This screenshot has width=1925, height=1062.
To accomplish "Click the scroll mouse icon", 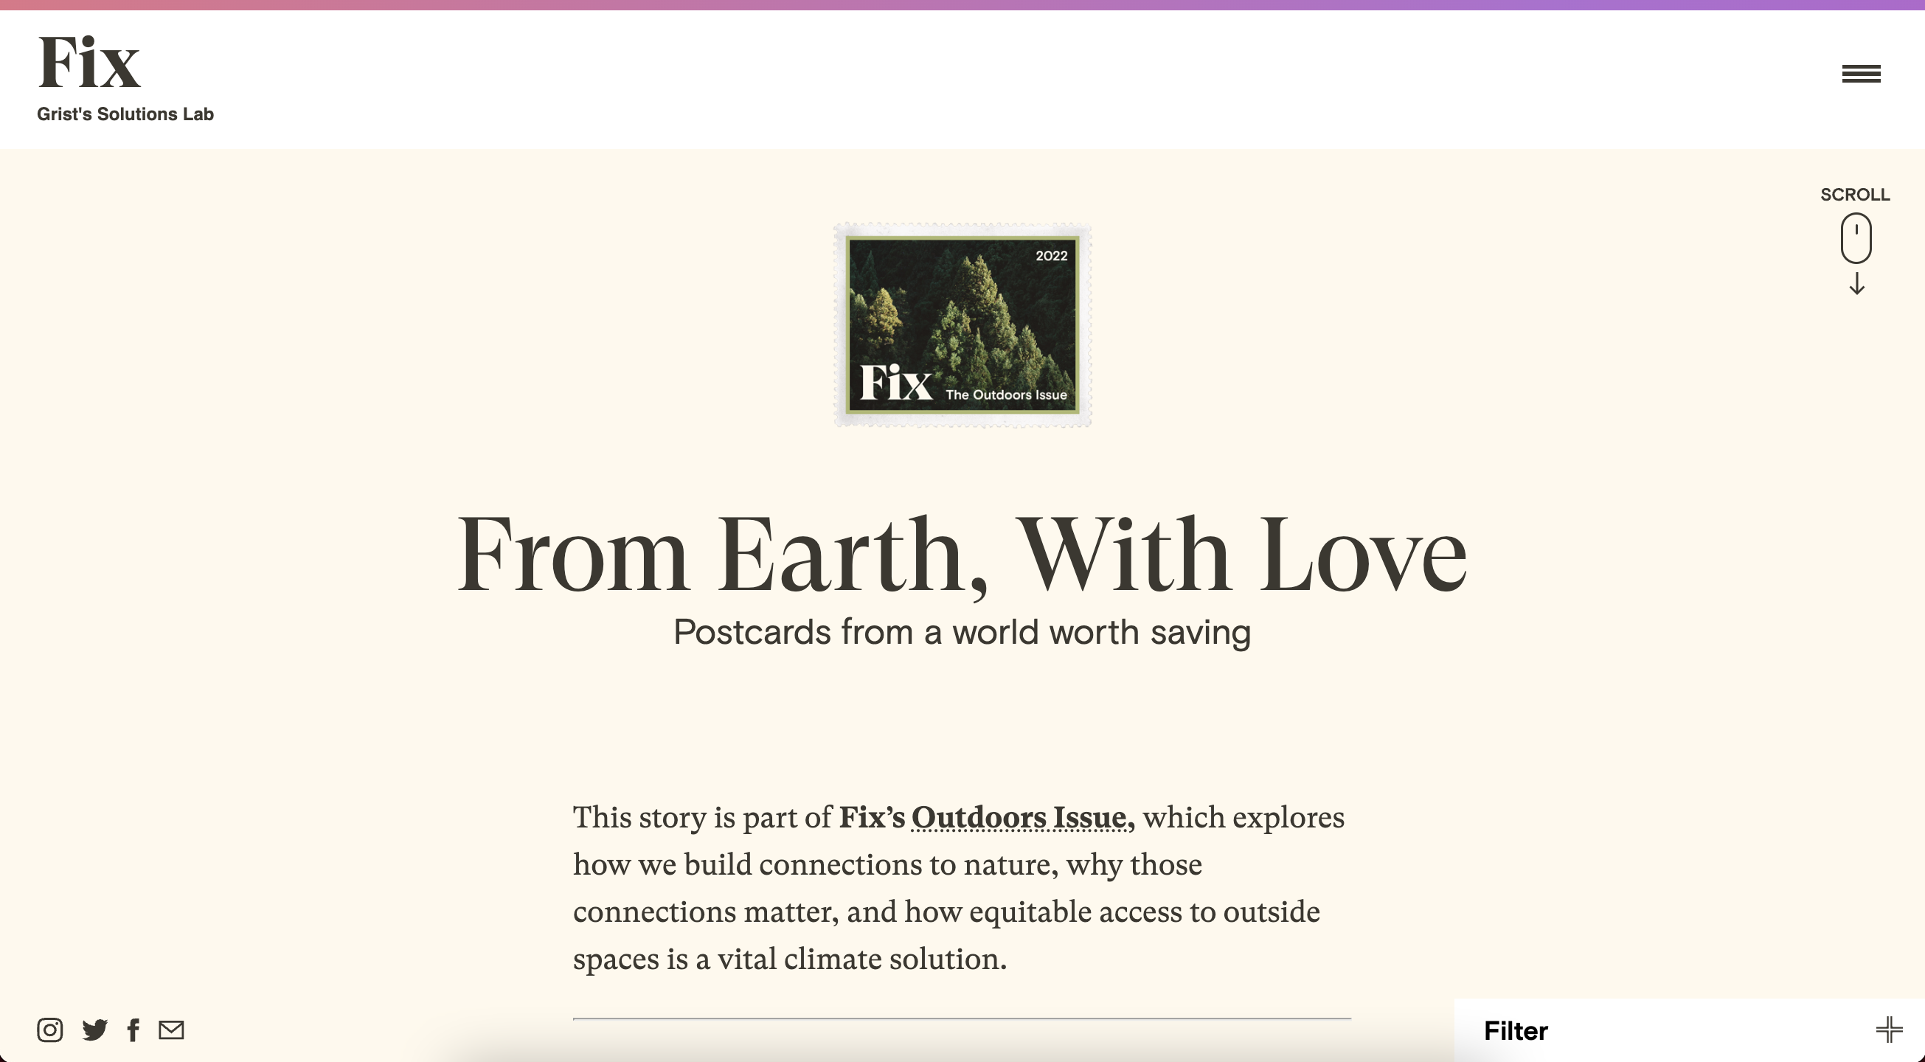I will (1856, 238).
